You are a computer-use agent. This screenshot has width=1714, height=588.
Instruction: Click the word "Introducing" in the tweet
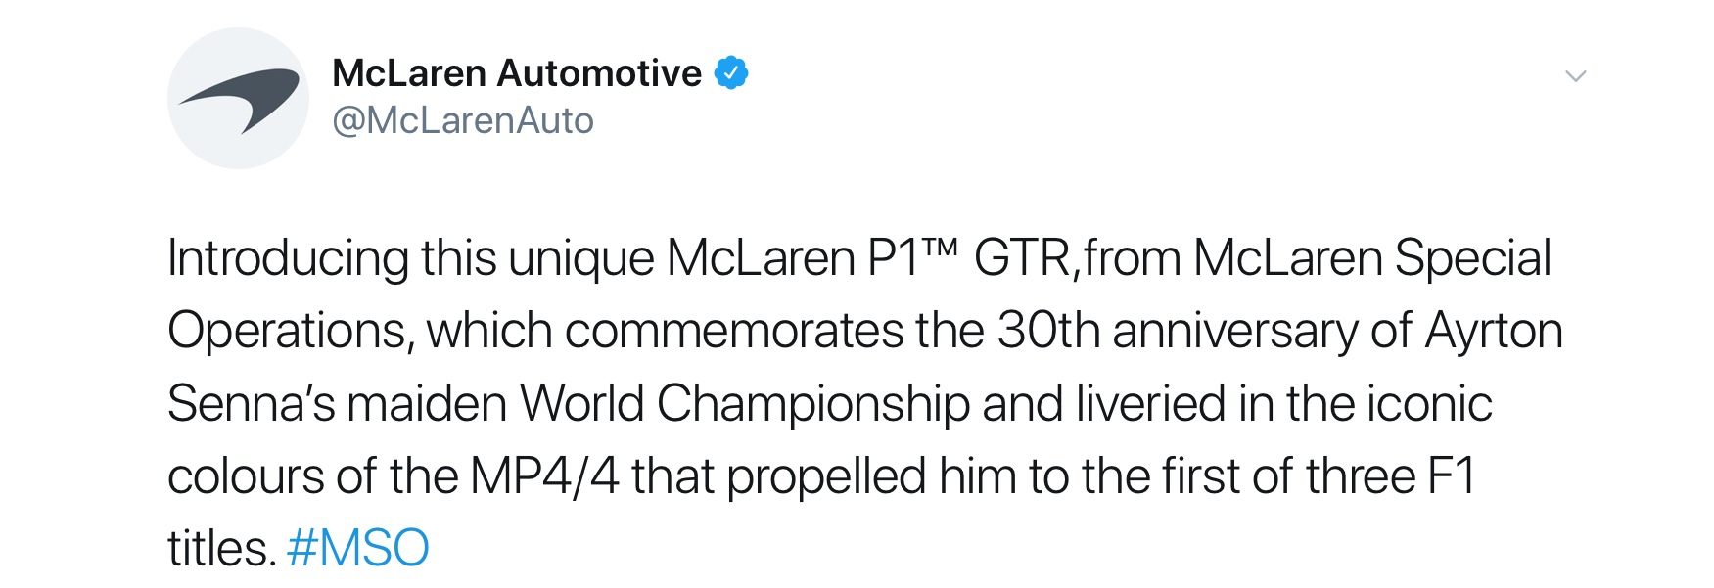[289, 259]
